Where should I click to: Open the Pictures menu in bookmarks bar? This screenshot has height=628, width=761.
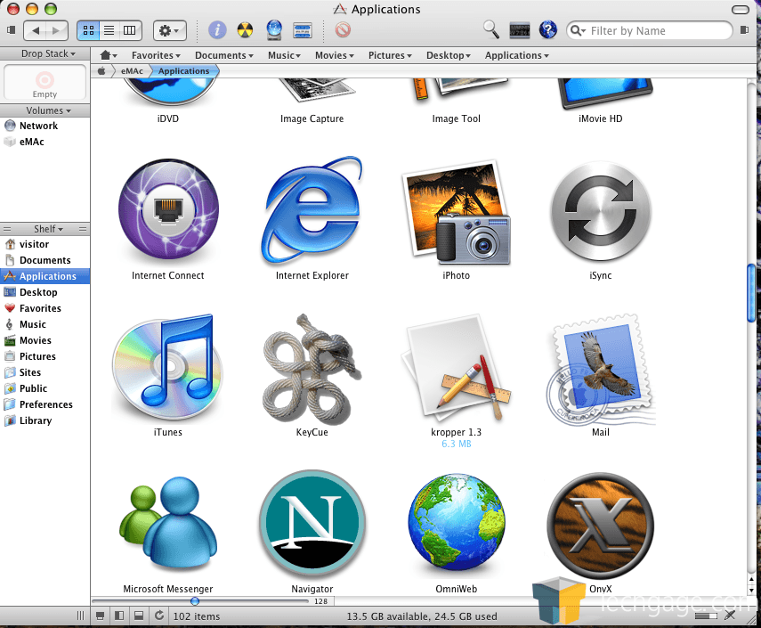pyautogui.click(x=390, y=55)
